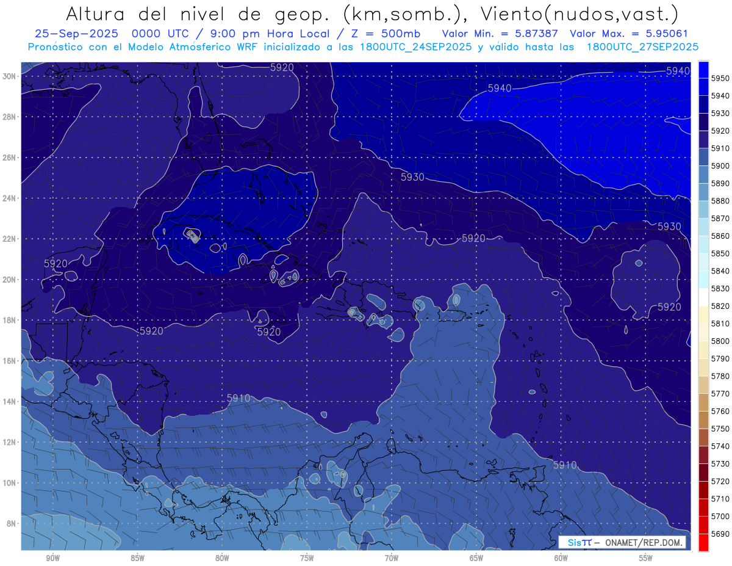The height and width of the screenshot is (566, 732).
Task: Click the bright red swatch below 5690
Action: click(x=703, y=542)
